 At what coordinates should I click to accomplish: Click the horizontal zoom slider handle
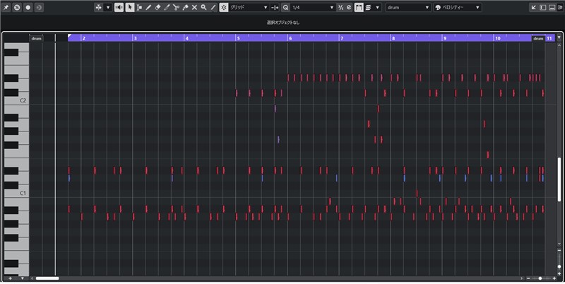click(x=540, y=278)
